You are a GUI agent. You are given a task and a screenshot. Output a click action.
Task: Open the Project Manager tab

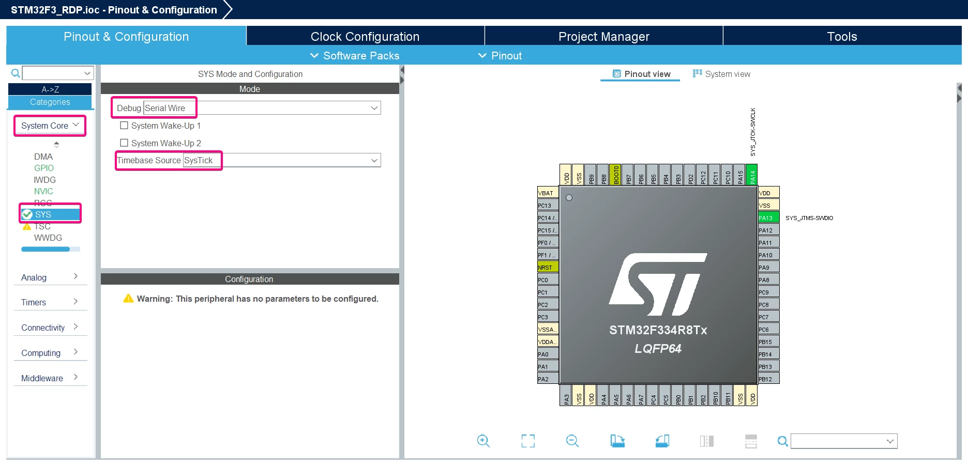[x=603, y=37]
